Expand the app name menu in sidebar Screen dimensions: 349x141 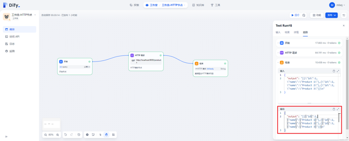tap(35, 15)
